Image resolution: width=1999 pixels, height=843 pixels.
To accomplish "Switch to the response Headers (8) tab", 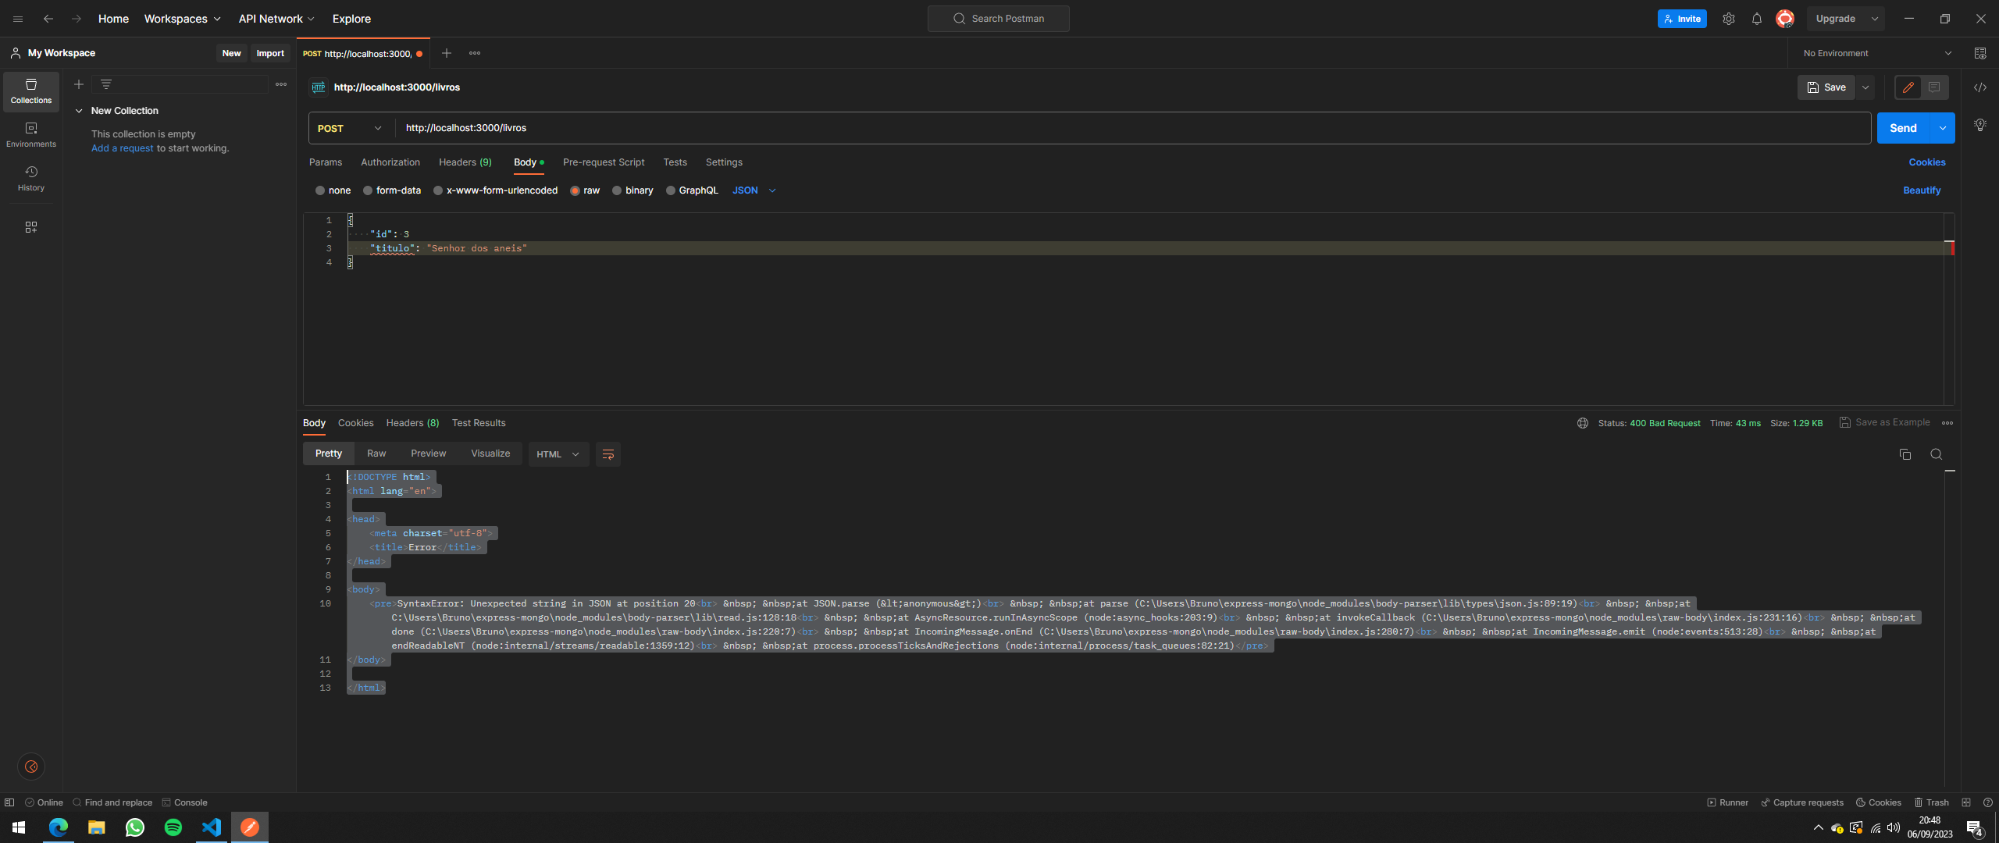I will point(412,423).
